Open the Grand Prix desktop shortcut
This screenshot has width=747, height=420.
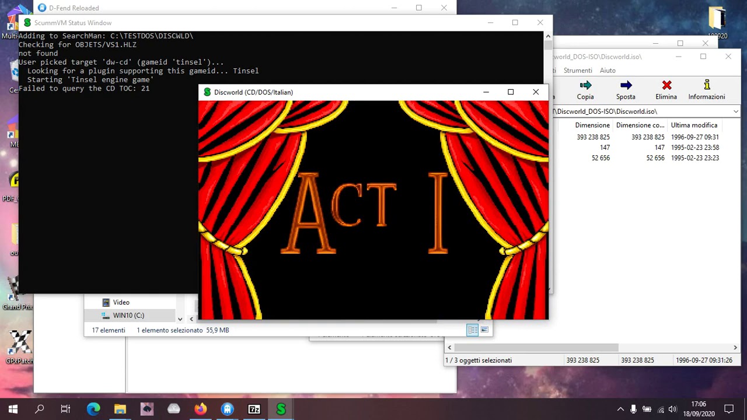tap(18, 293)
